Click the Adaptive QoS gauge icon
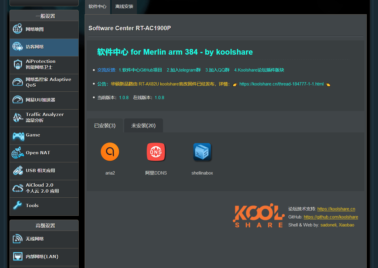Viewport: 378px width, 268px height. pyautogui.click(x=18, y=82)
